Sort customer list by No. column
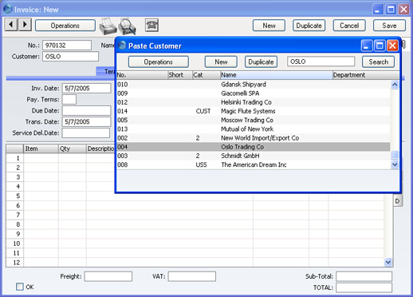This screenshot has height=297, width=413. click(142, 75)
